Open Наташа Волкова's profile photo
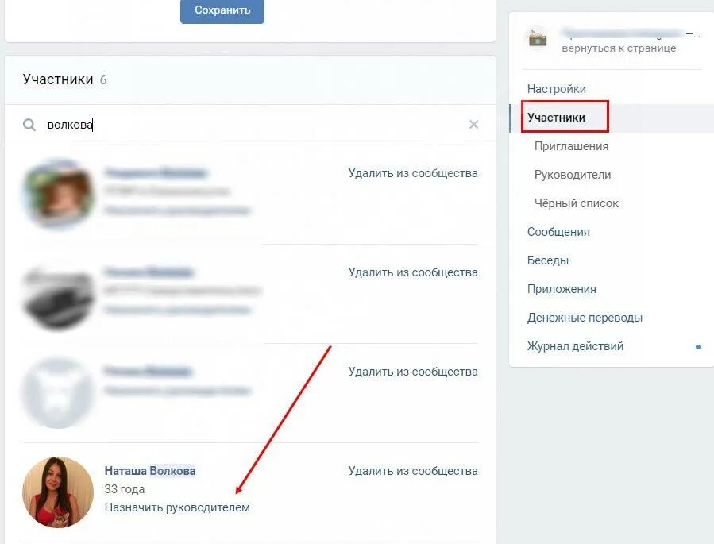Image resolution: width=714 pixels, height=544 pixels. (58, 492)
